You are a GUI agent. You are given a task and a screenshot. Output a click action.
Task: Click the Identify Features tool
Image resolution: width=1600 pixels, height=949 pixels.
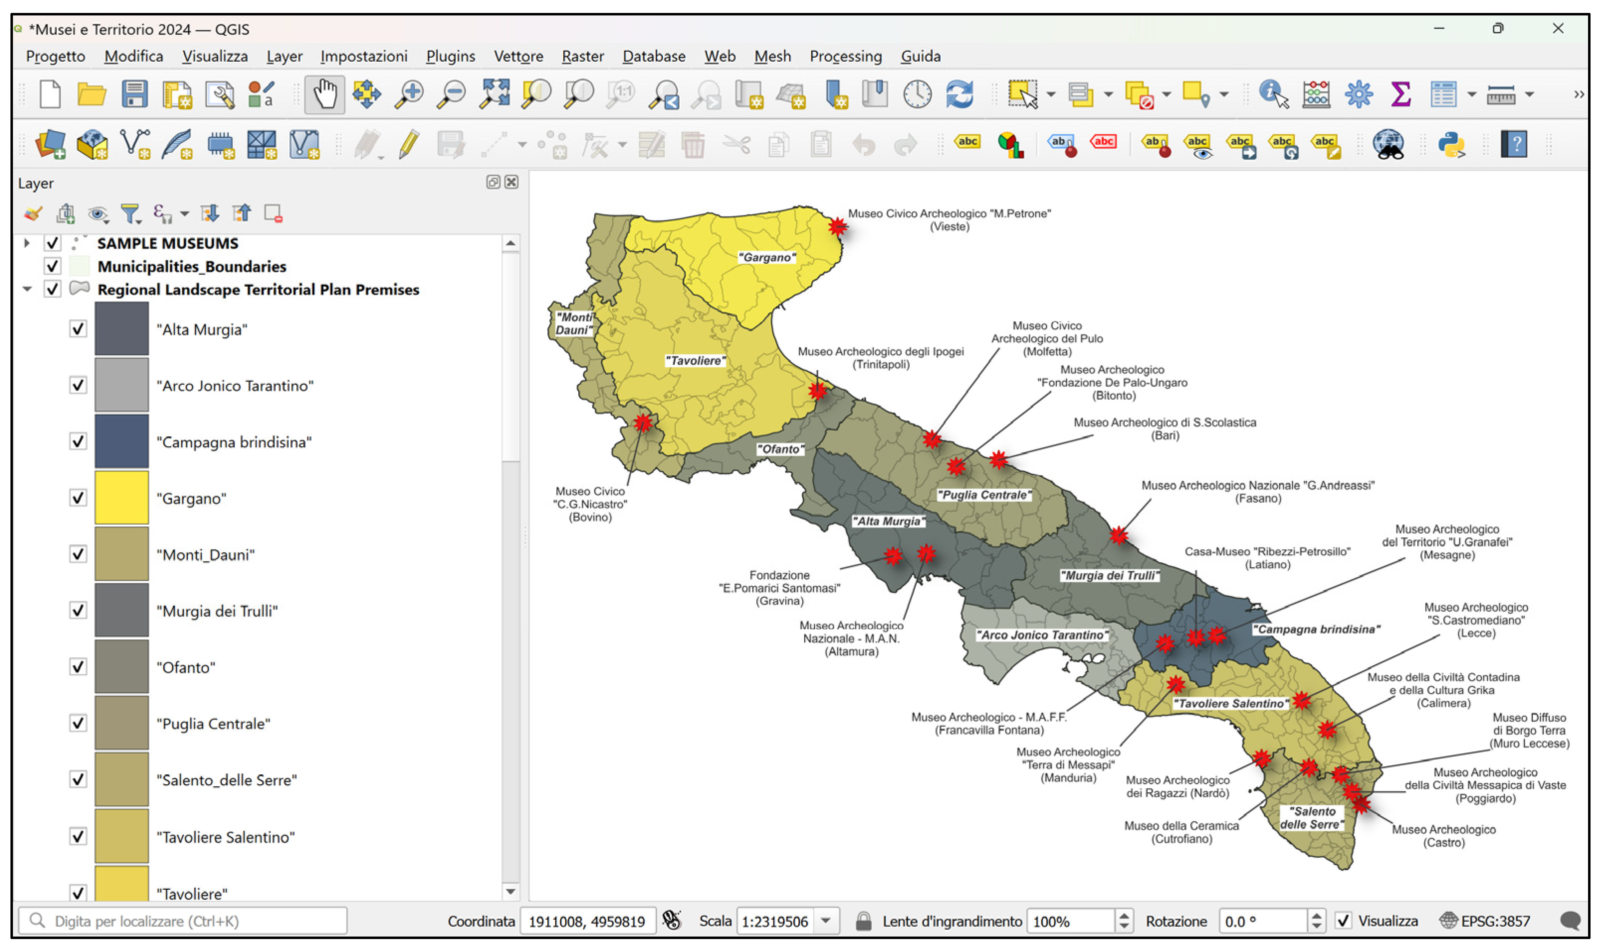1273,95
